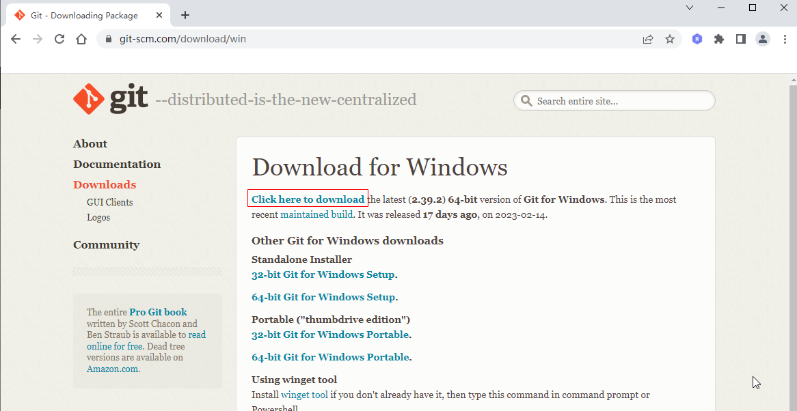797x411 pixels.
Task: Click here to download latest Git
Action: [308, 199]
